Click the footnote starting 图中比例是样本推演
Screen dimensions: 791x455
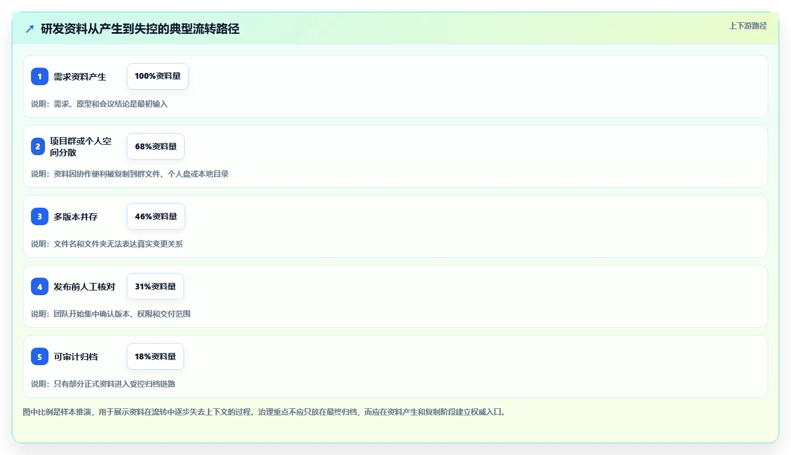tap(264, 412)
